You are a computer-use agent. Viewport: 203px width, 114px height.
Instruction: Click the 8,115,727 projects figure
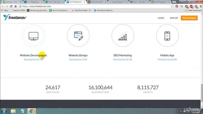point(148,87)
